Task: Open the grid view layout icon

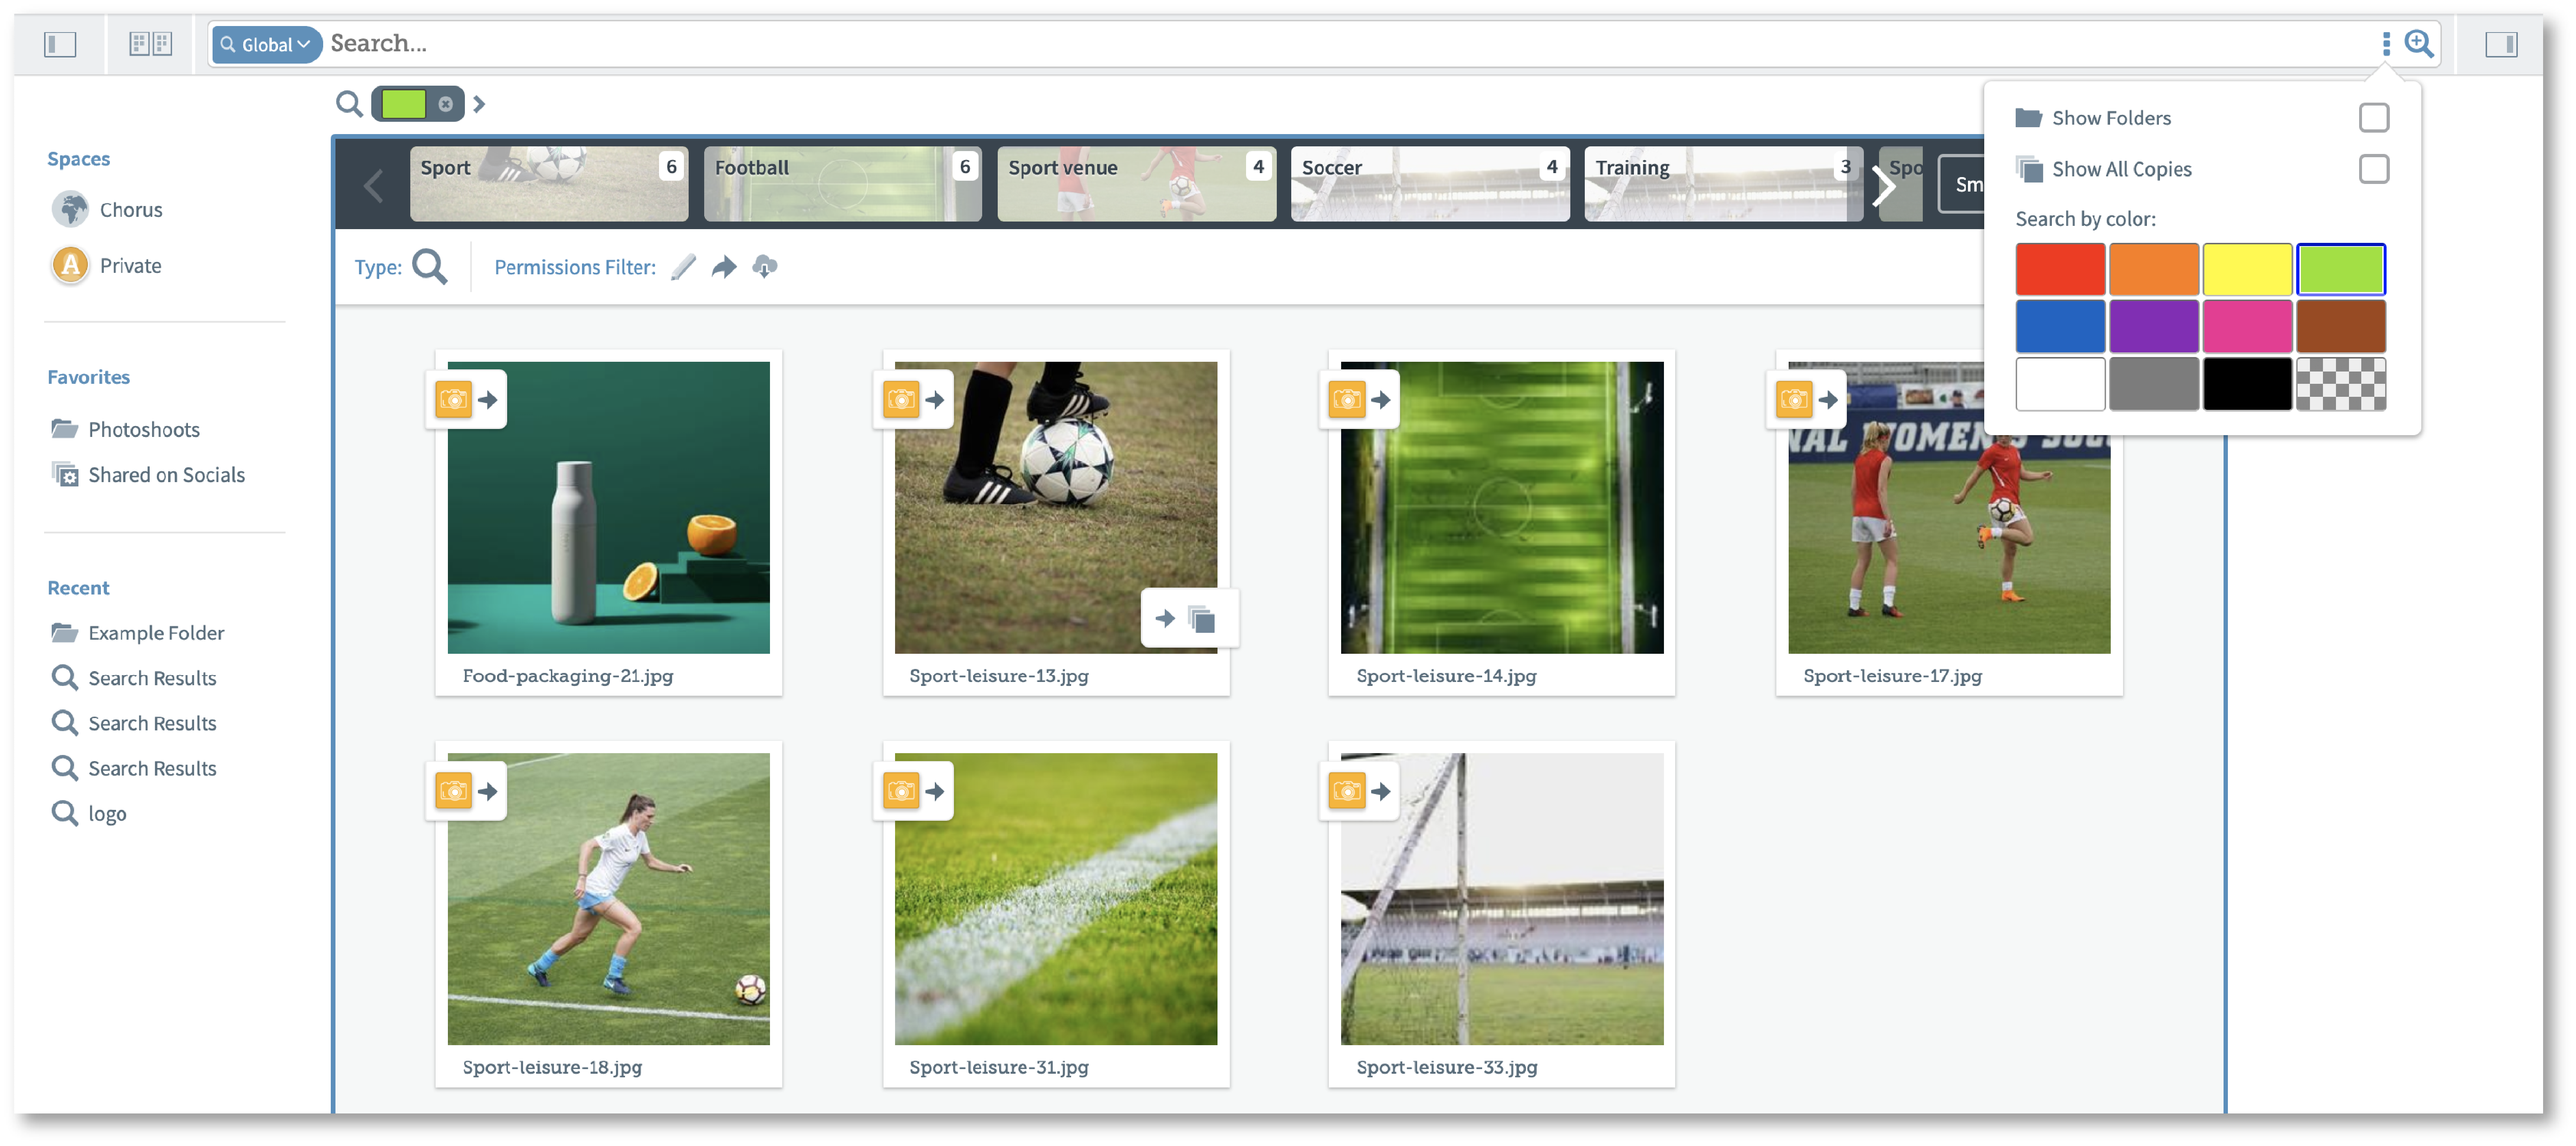Action: point(151,44)
